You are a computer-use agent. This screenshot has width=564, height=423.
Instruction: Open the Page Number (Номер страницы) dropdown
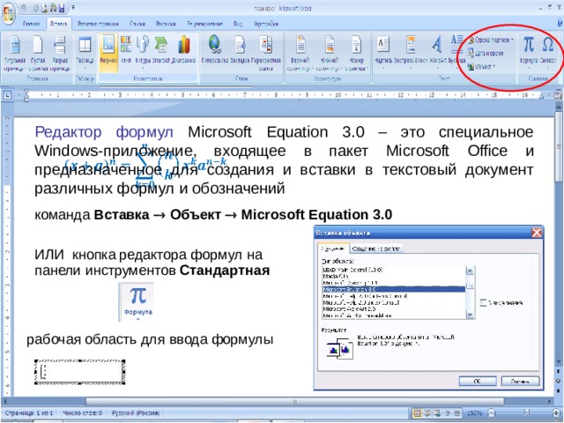[356, 53]
